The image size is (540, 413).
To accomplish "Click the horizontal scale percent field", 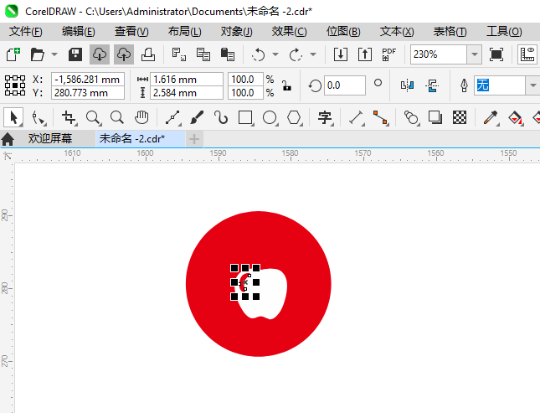I will coord(245,80).
